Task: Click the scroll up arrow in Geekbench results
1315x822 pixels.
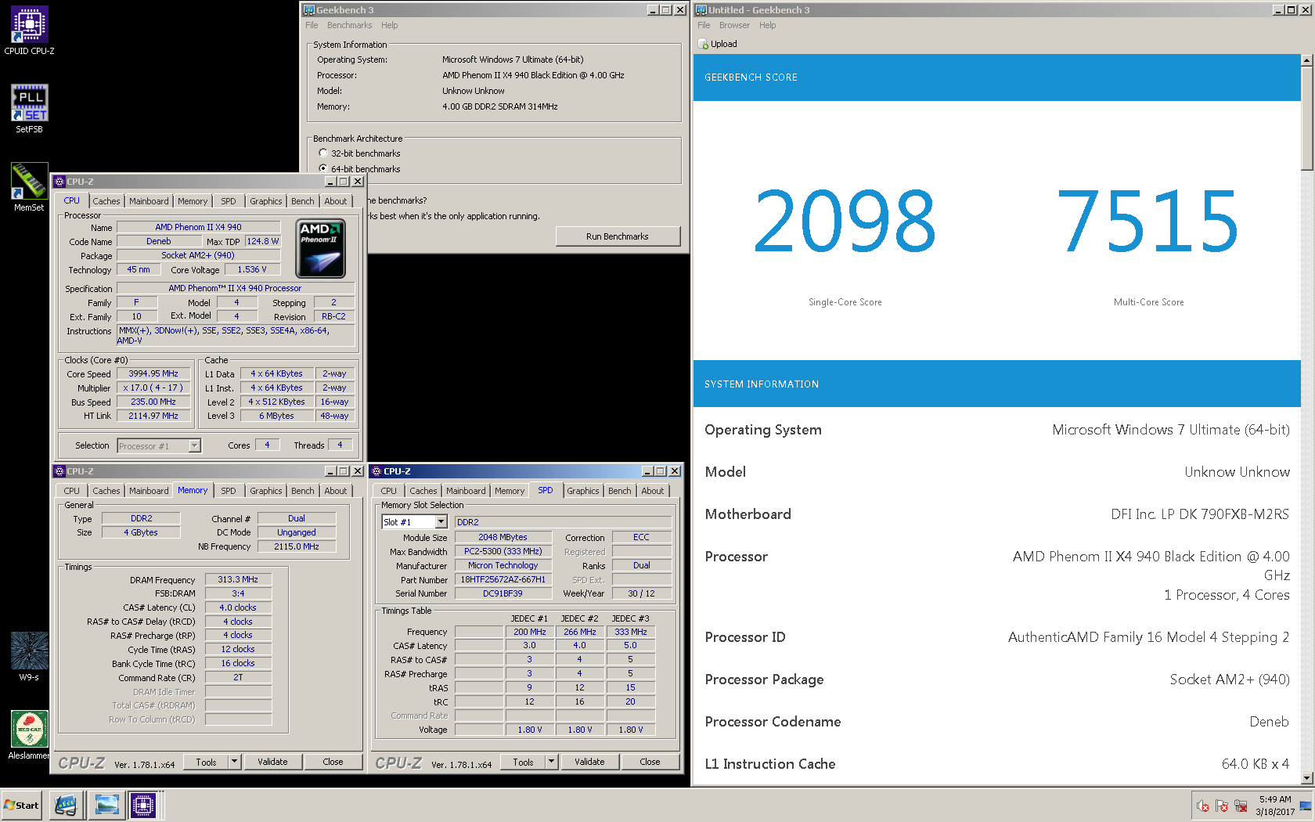Action: tap(1307, 60)
